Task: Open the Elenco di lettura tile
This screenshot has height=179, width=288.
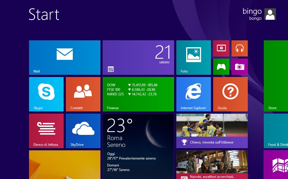Action: click(46, 131)
